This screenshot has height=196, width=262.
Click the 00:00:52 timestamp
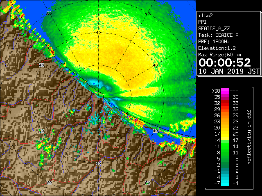pos(225,62)
